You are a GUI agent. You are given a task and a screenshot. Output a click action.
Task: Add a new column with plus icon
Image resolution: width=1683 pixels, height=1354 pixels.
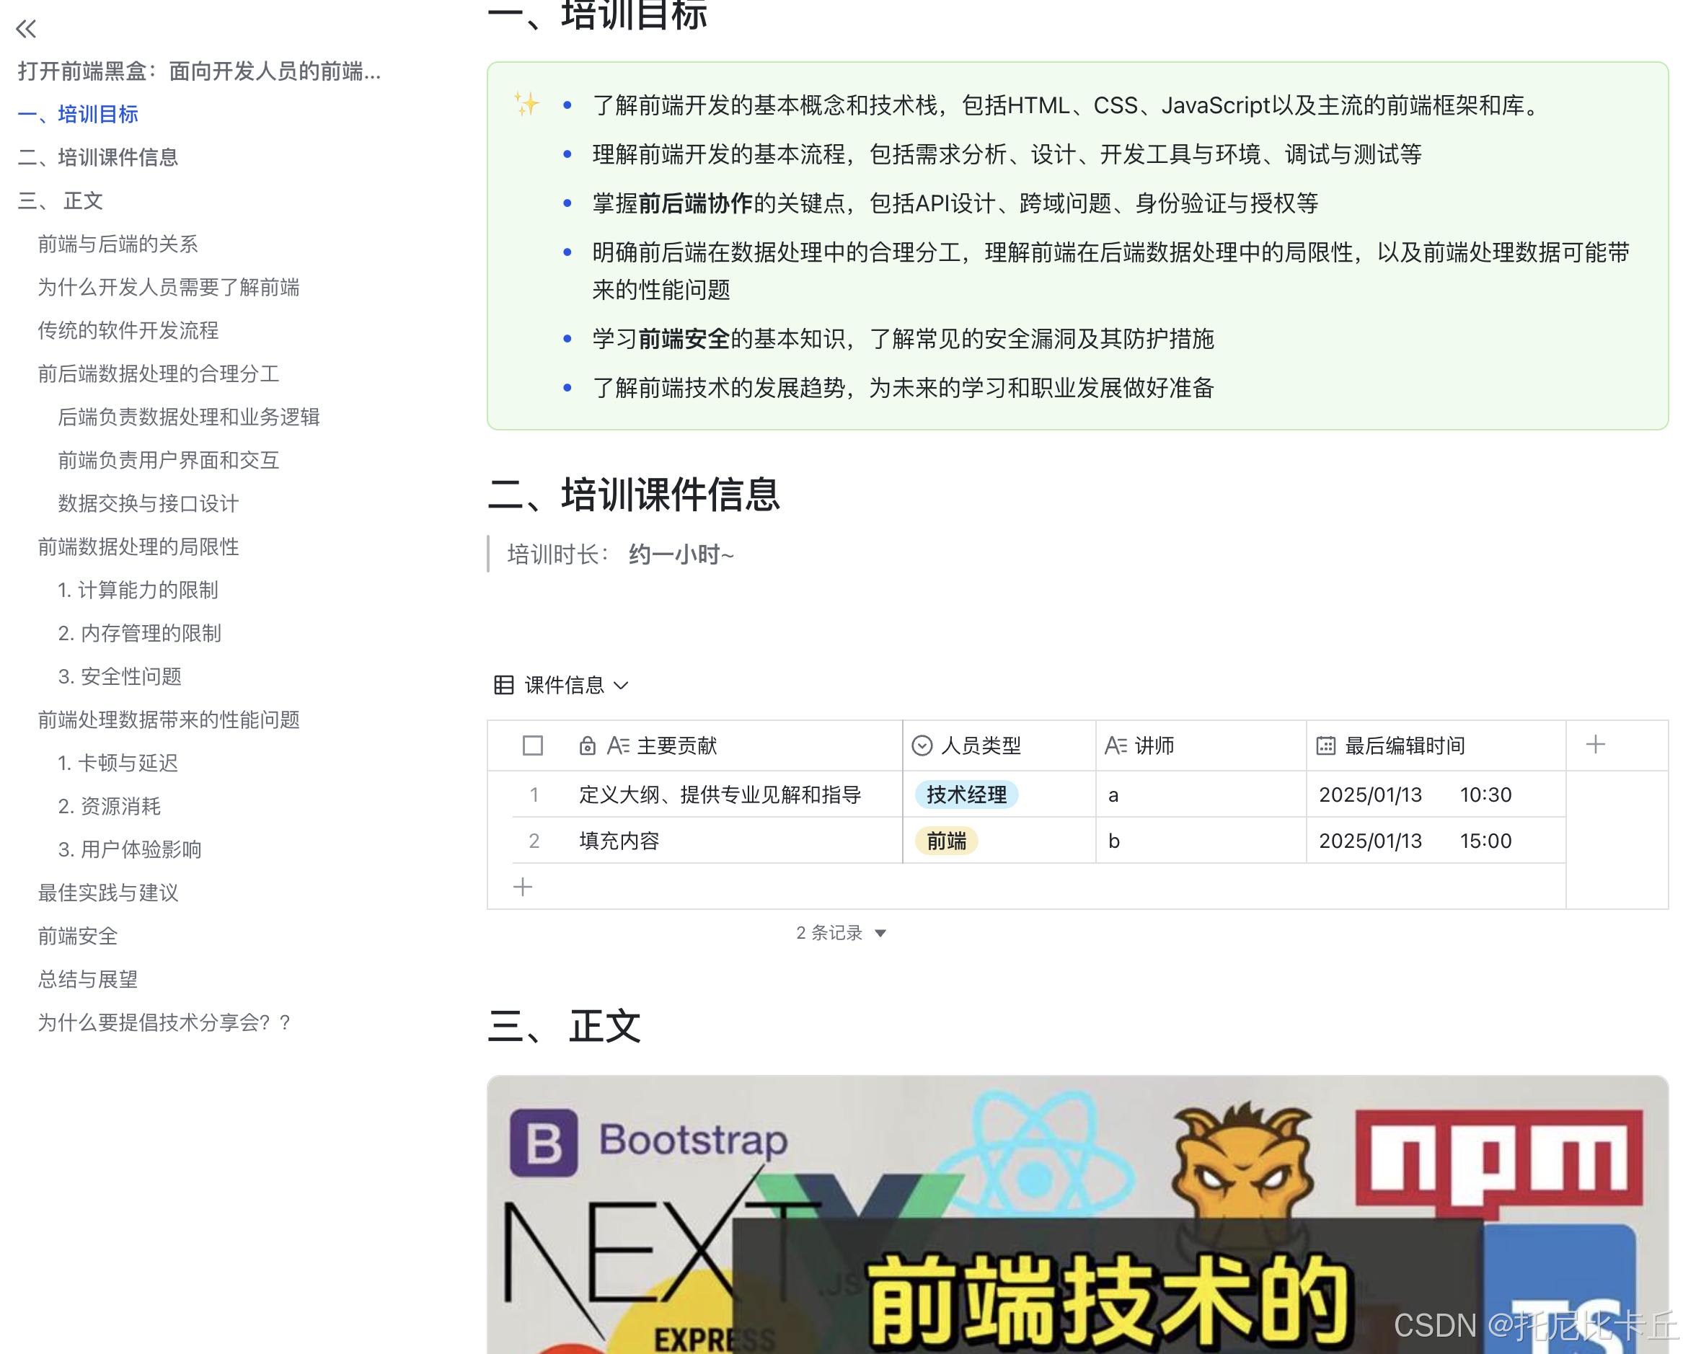pos(1595,745)
